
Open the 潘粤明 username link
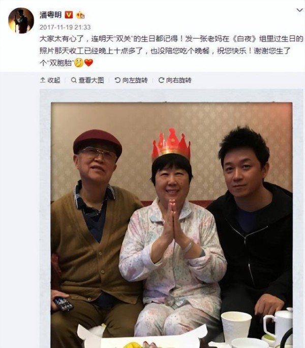[x=50, y=15]
